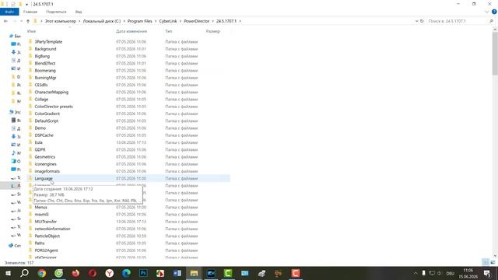
Task: Switch to the Главная ribbon tab
Action: [30, 12]
